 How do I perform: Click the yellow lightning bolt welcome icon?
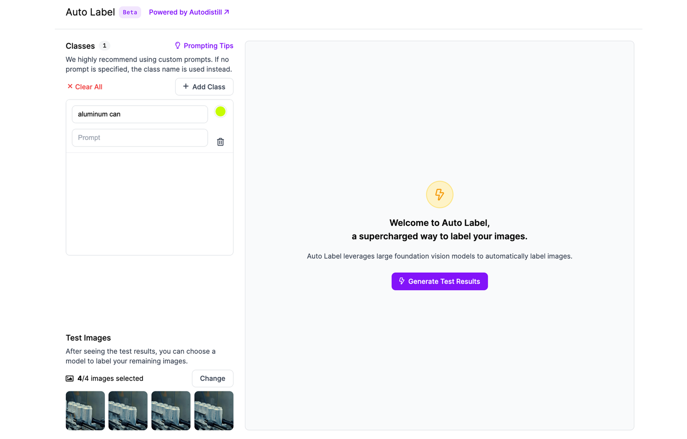[439, 195]
